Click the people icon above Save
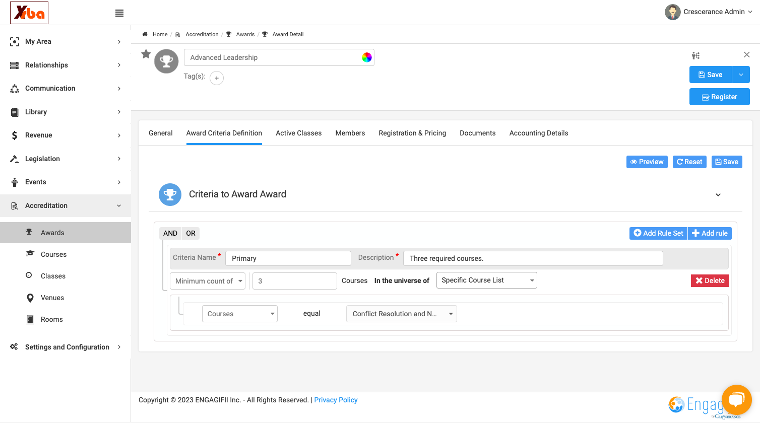 click(x=695, y=55)
